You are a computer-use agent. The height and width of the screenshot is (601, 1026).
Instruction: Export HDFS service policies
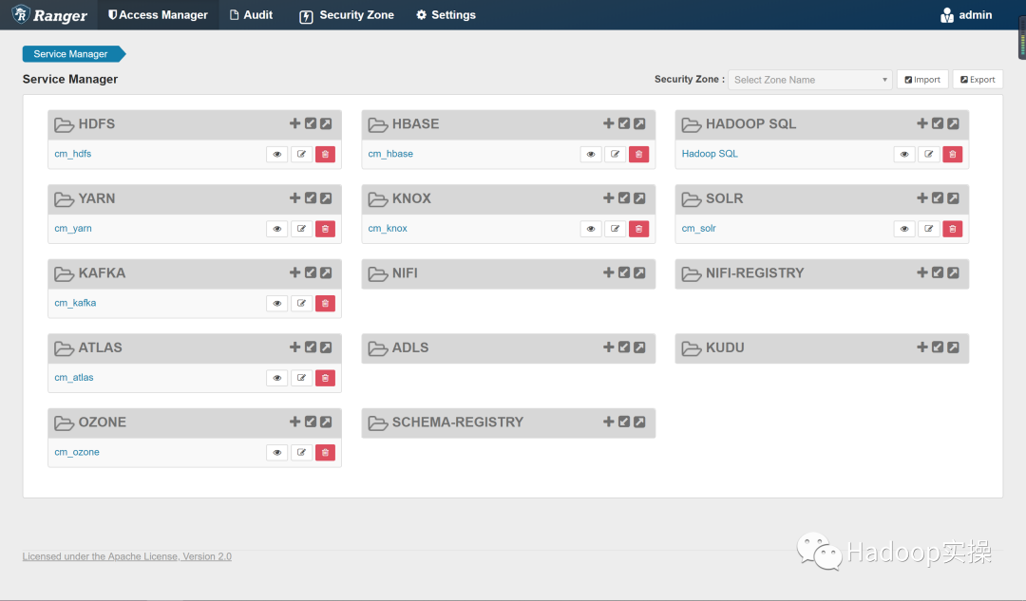click(326, 123)
